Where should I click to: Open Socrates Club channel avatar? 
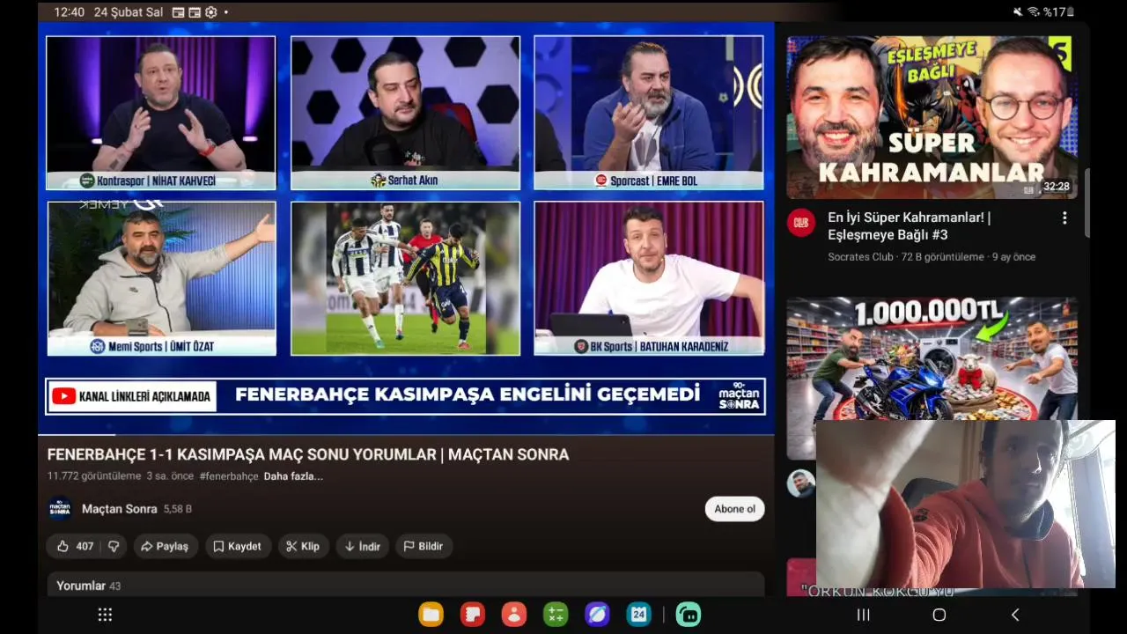[800, 223]
